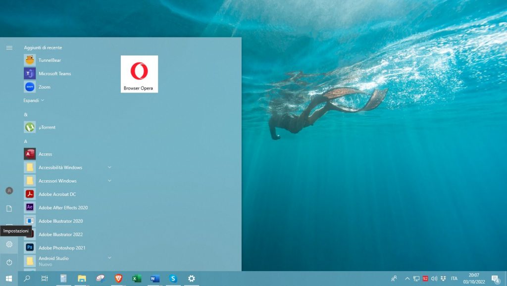Screen dimensions: 507x286
Task: Click Espandi to show more recent apps
Action: coord(34,100)
